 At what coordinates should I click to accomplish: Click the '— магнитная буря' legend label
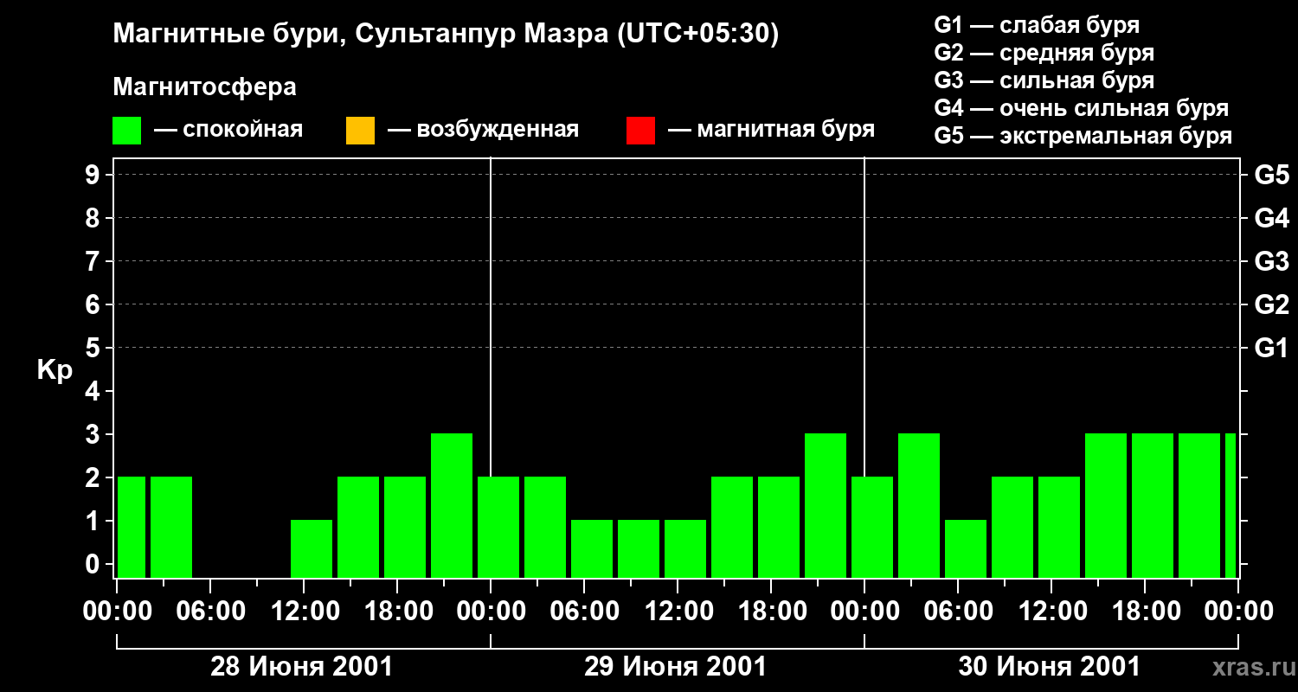pos(771,131)
